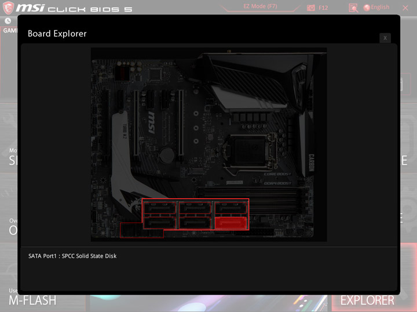
Task: Select the red-outlined header block left of SATA ports
Action: pos(142,231)
